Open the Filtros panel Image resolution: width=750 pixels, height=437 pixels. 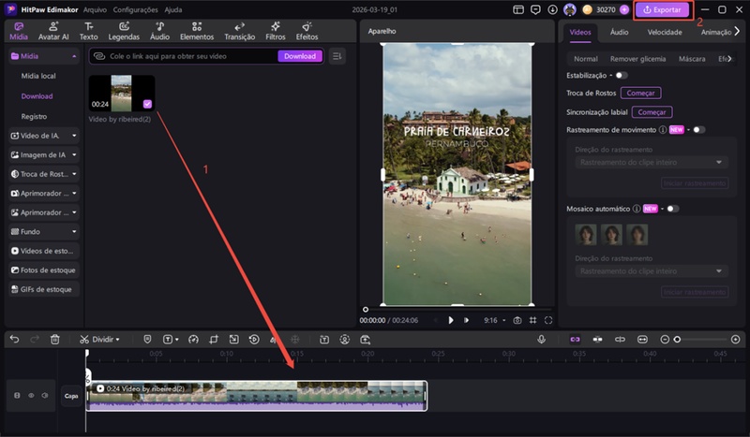pos(276,31)
